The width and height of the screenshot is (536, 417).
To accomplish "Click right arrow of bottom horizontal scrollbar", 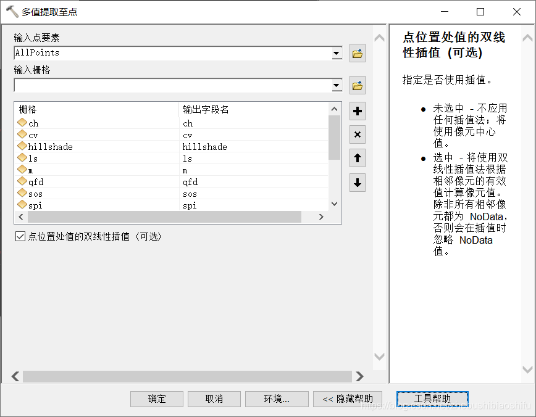I will point(359,376).
